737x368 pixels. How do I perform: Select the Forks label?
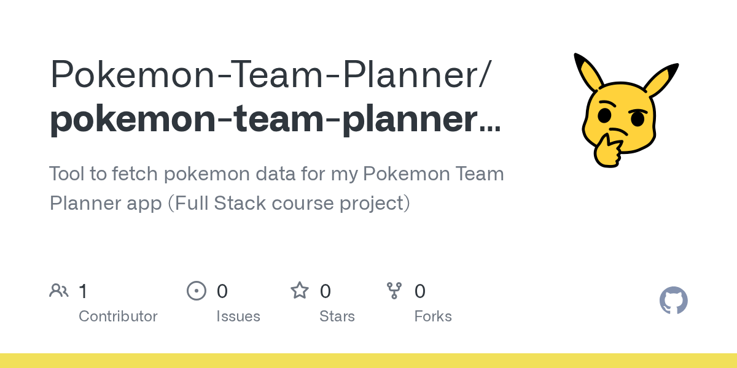coord(433,316)
